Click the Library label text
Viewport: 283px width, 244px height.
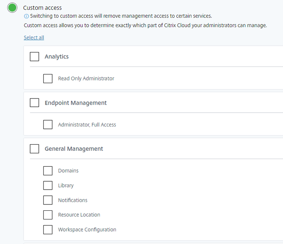[66, 185]
